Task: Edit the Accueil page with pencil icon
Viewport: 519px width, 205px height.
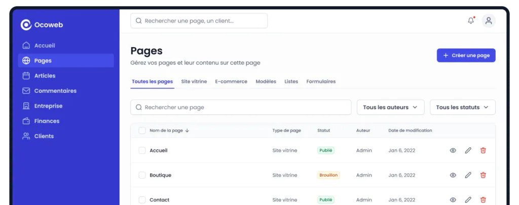Action: [x=468, y=150]
